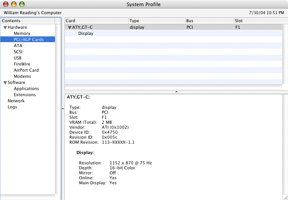Zoom the System Profile window with green button
Viewport: 288px width, 200px height.
click(22, 4)
